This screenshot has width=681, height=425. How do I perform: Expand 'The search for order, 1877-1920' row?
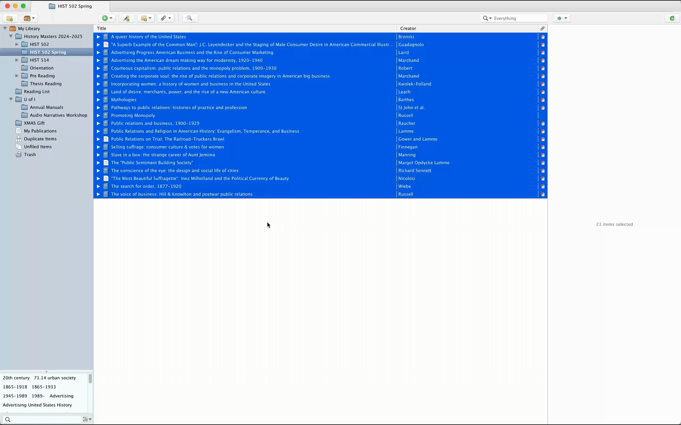pos(99,186)
